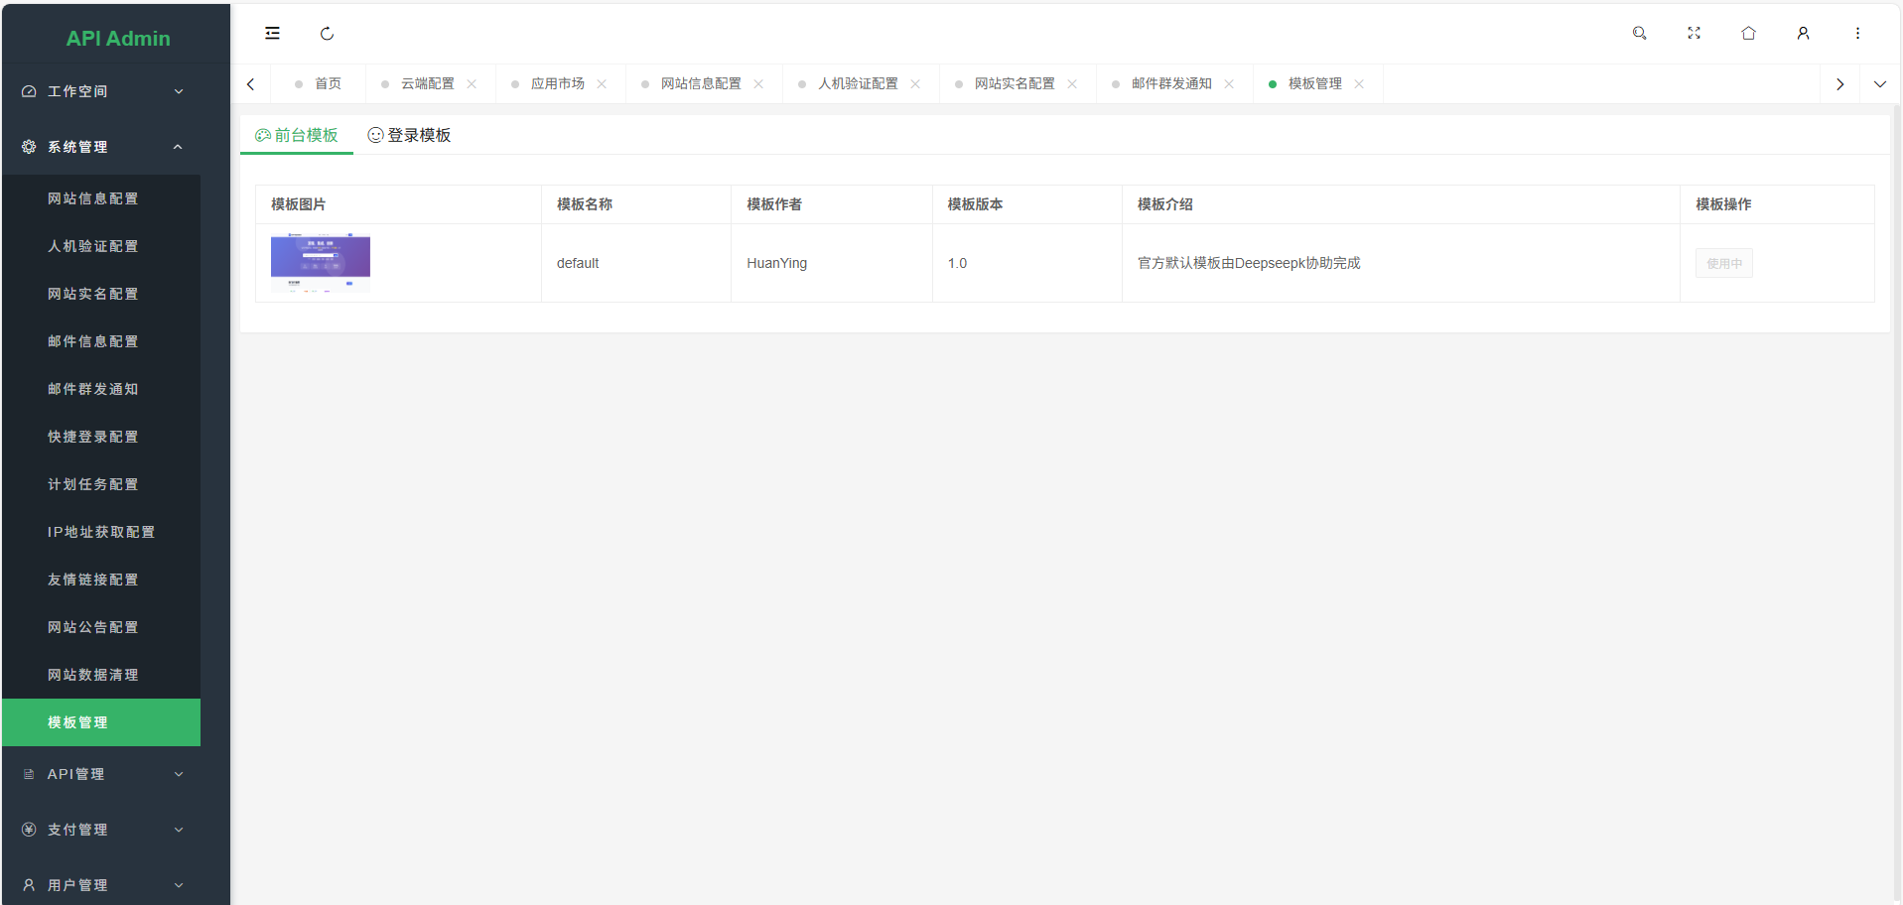Open the user profile icon
Viewport: 1903px width, 905px height.
[1803, 33]
